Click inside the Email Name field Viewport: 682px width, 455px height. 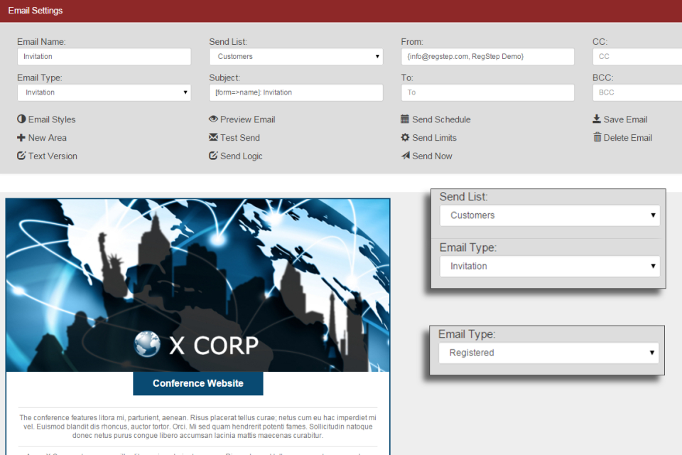click(x=104, y=56)
